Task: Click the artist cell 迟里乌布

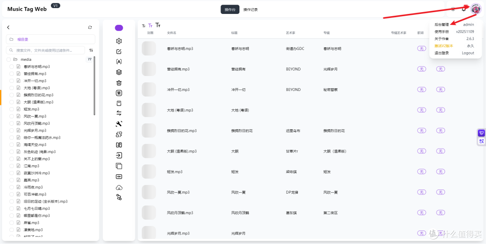Action: coord(293,131)
